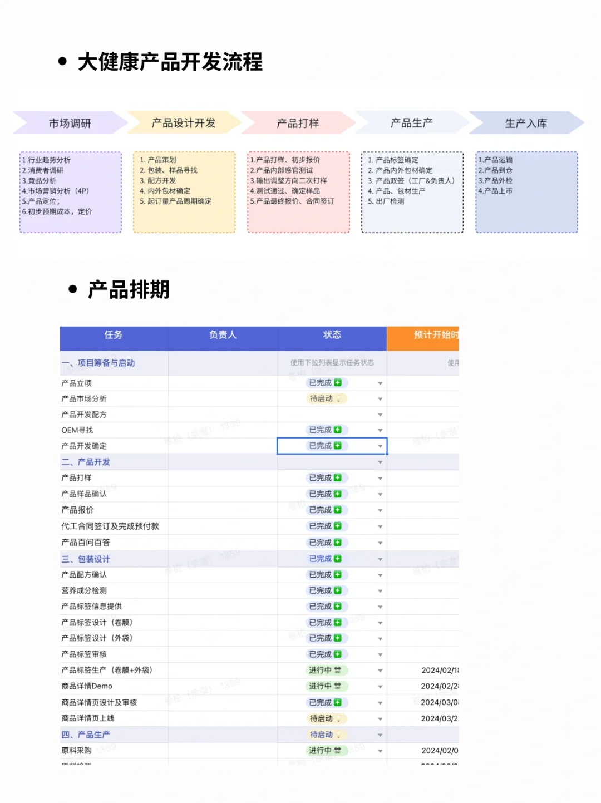Click the 市场调研 flowchart arrow
The height and width of the screenshot is (803, 601).
pyautogui.click(x=71, y=122)
